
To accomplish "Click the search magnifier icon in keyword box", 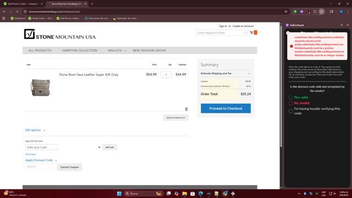I will pyautogui.click(x=245, y=33).
